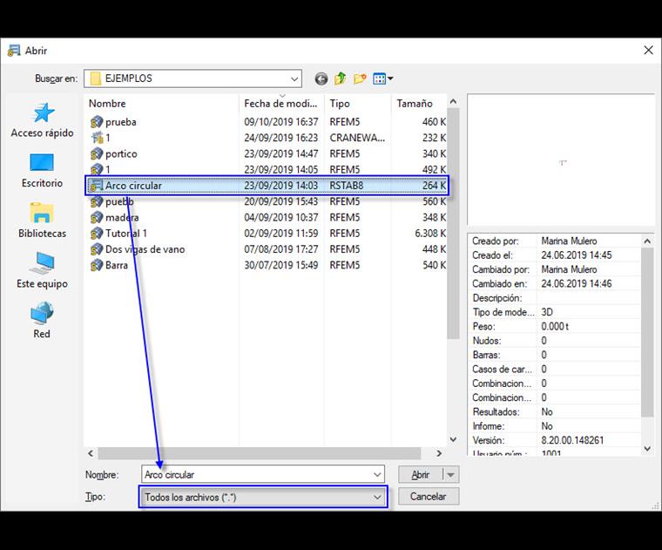Expand the Tipo file type dropdown

pos(377,497)
